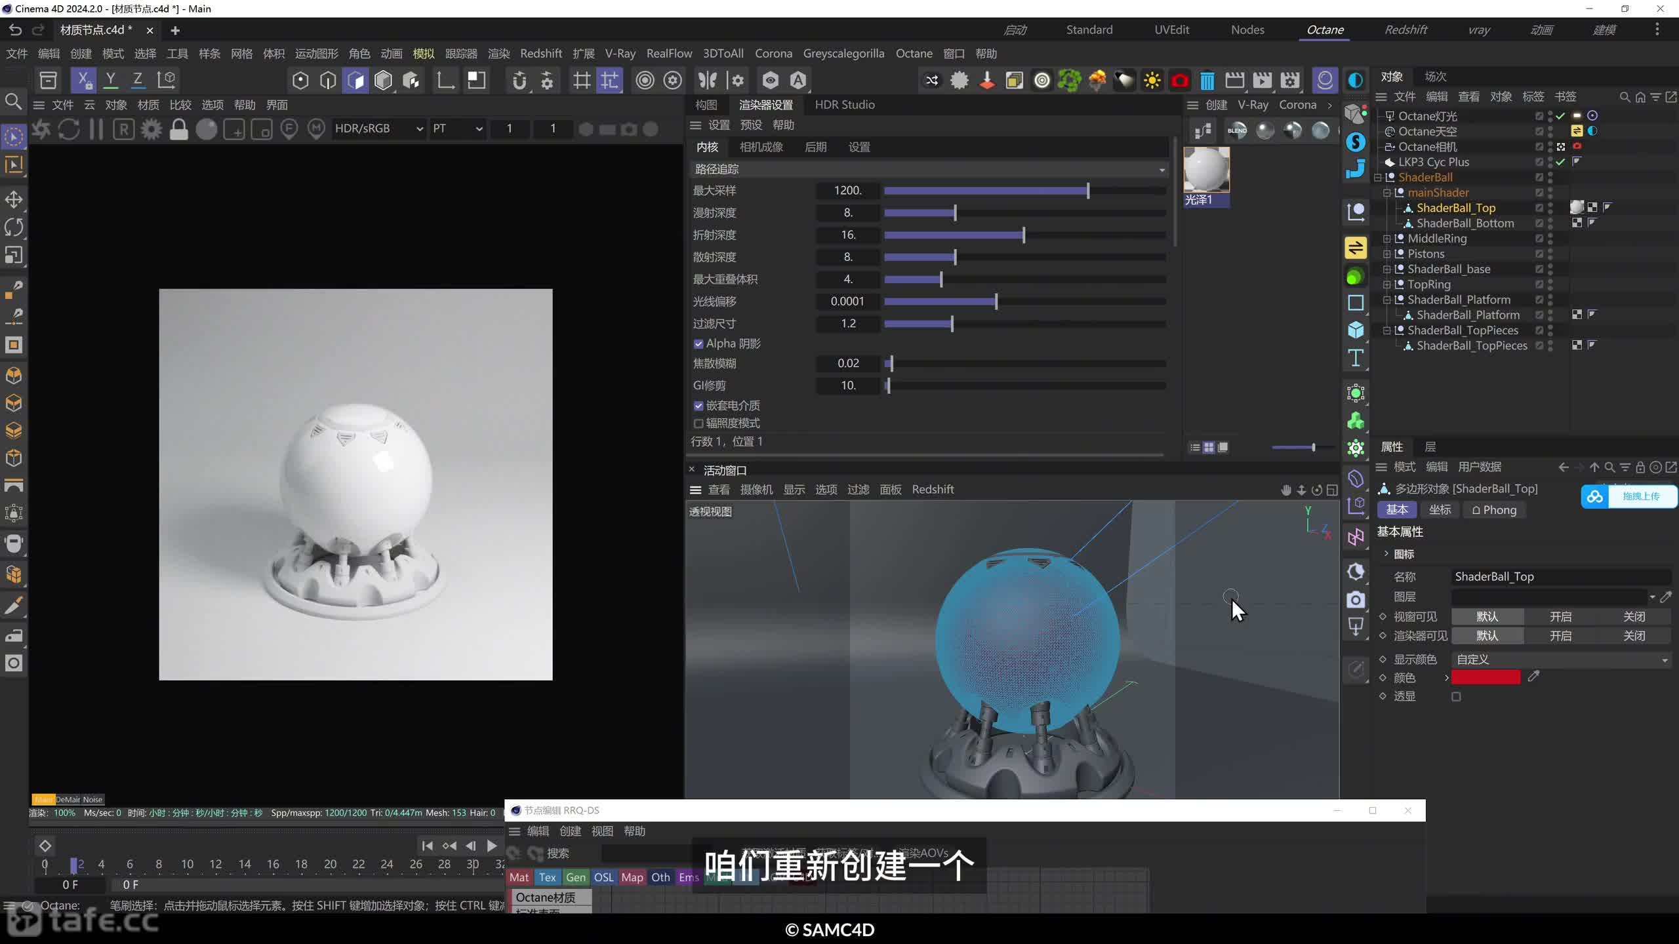
Task: Expand the 图标 section
Action: tap(1386, 554)
